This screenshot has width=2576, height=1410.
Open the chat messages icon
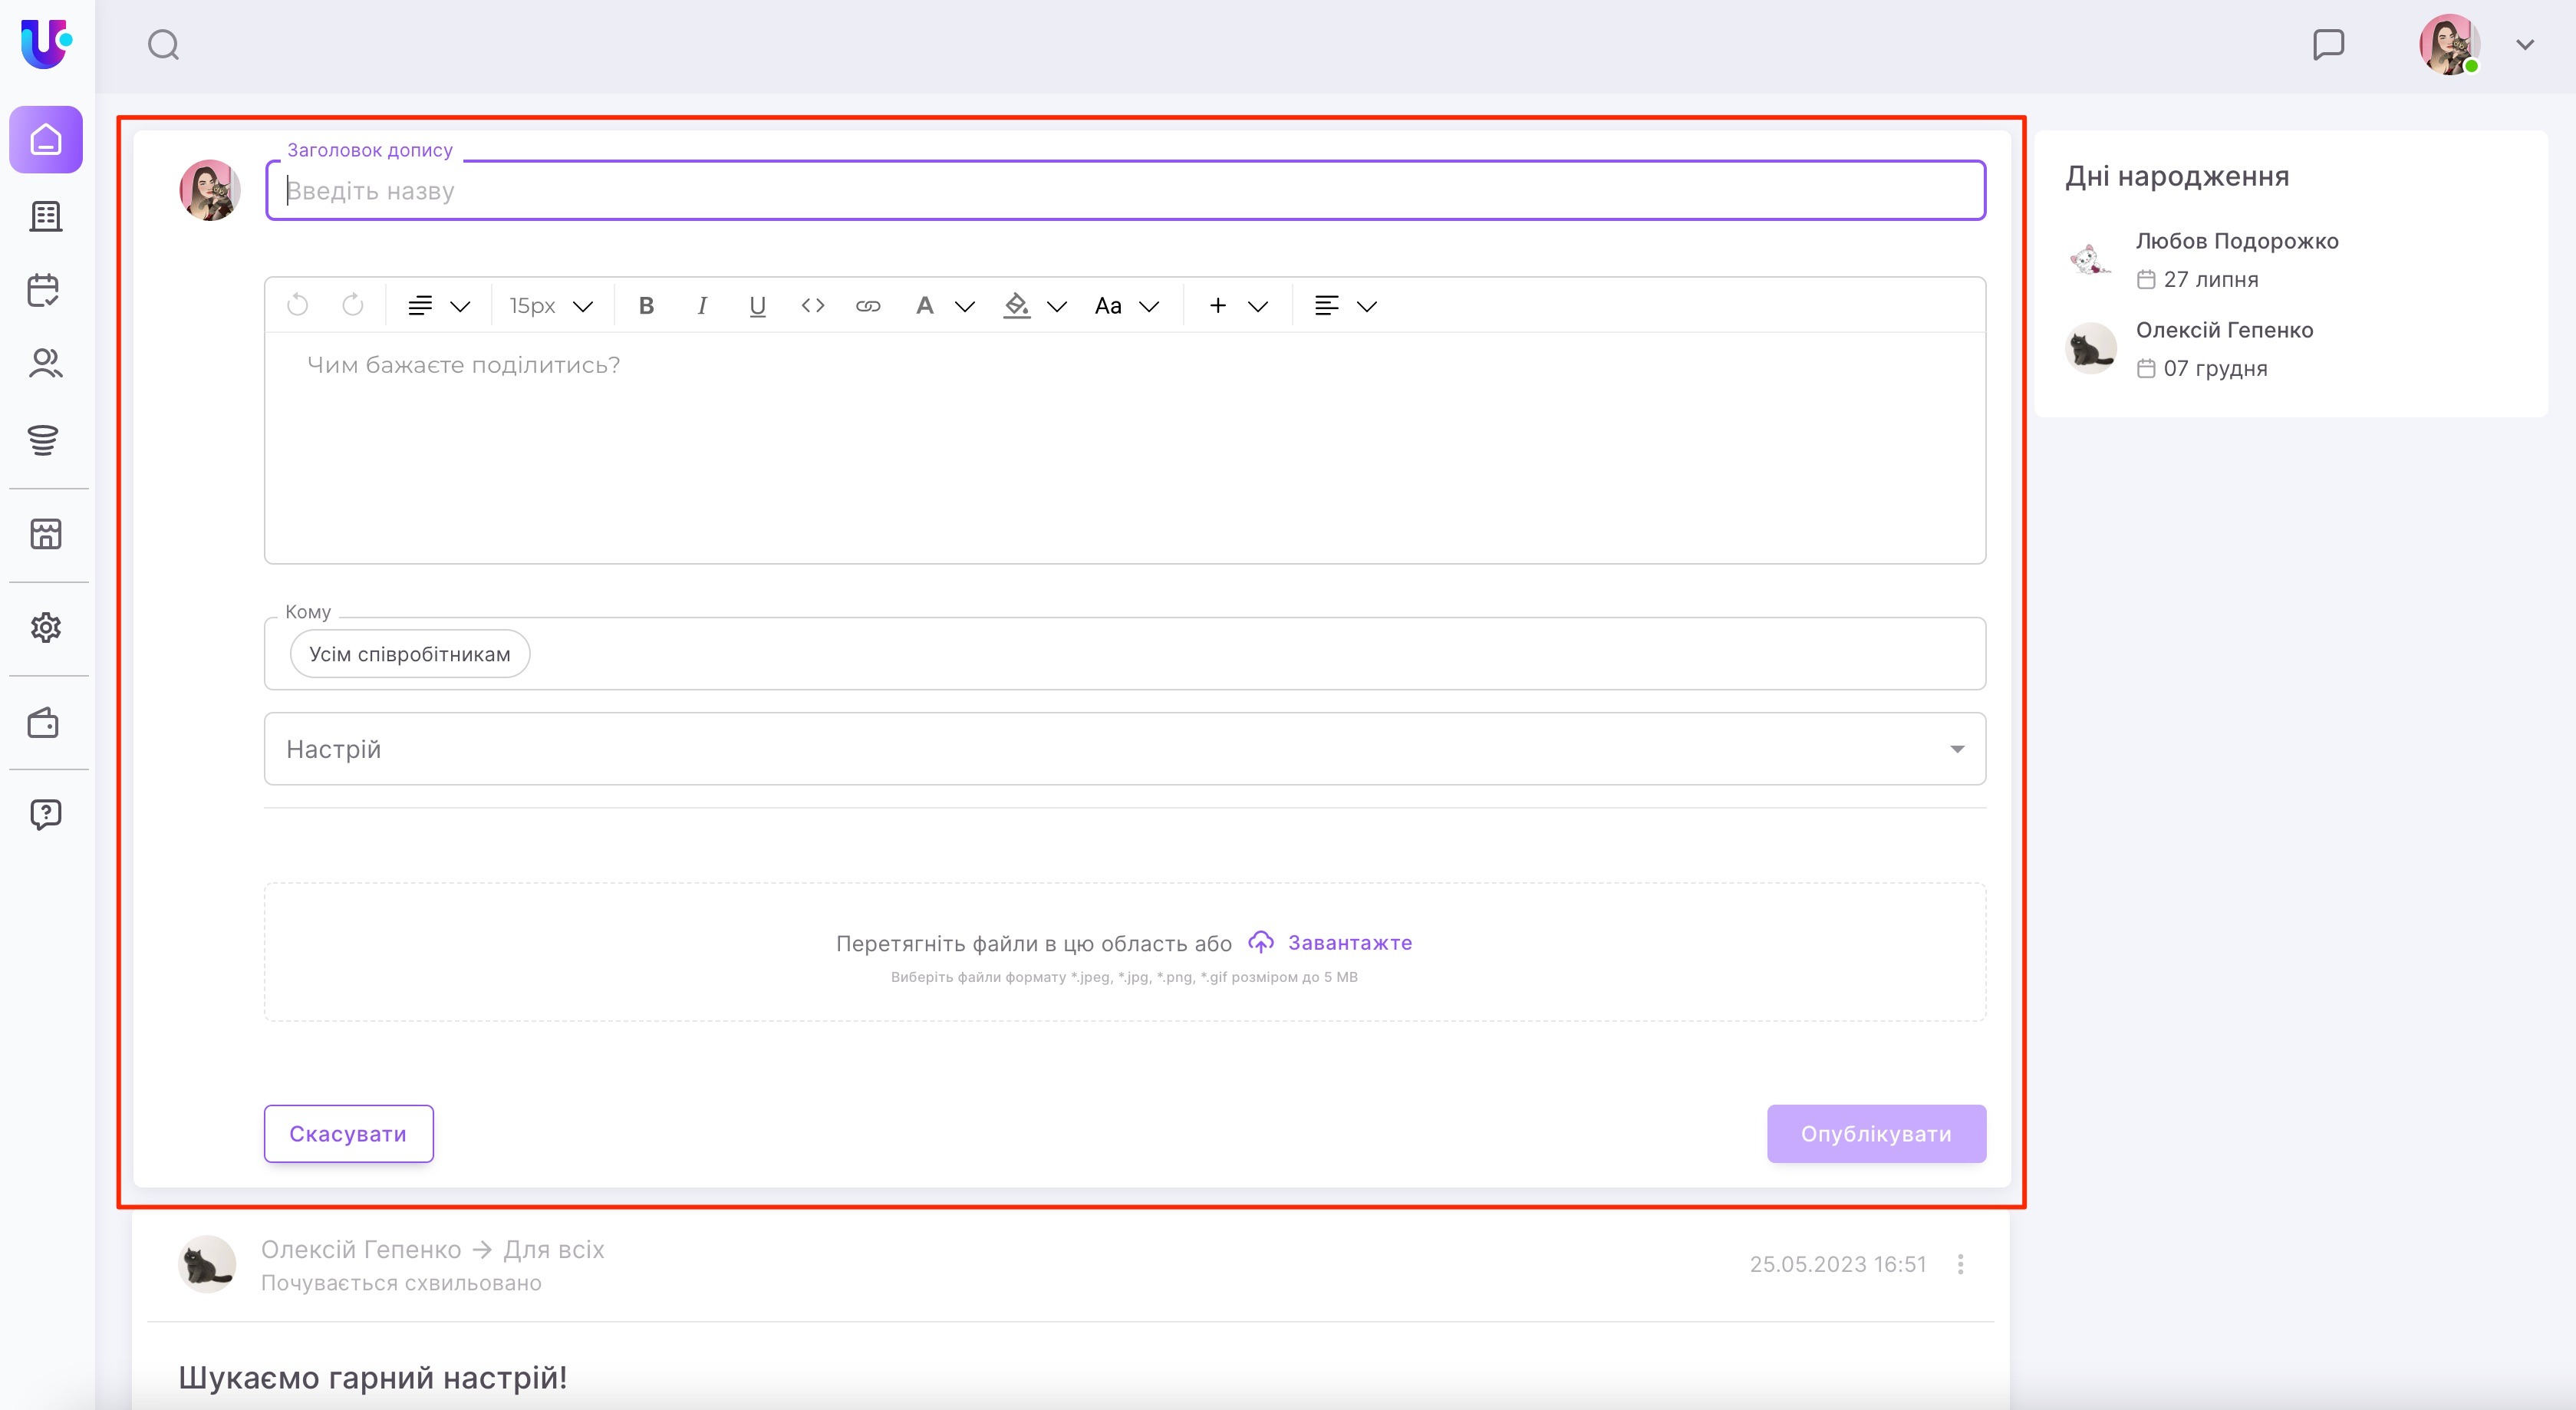point(2328,45)
